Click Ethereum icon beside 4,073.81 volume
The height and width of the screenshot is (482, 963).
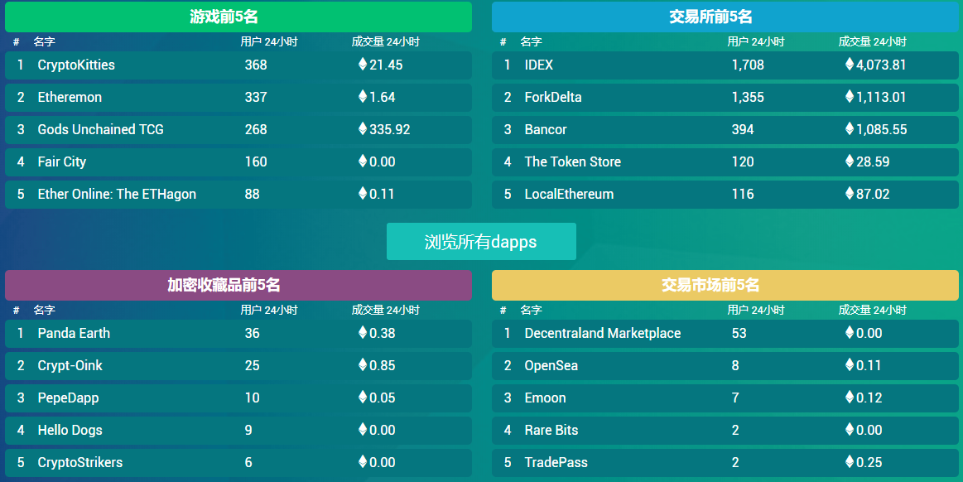(850, 64)
